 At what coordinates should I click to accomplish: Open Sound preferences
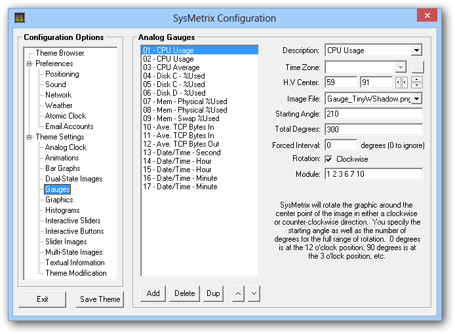(x=56, y=84)
